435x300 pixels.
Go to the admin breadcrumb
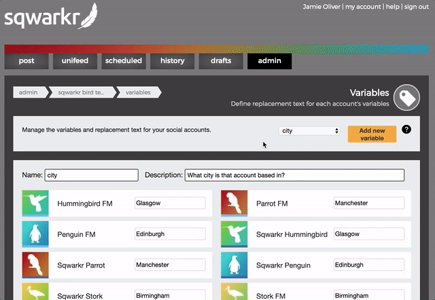[29, 92]
